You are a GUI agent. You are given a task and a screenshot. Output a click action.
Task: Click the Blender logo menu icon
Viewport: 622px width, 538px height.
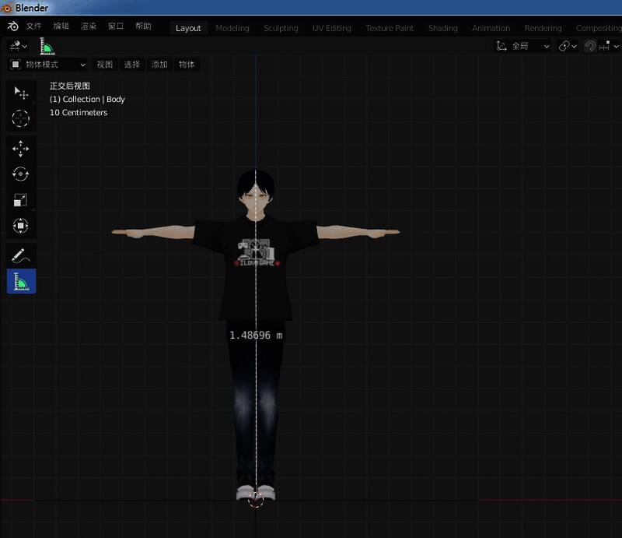(13, 26)
